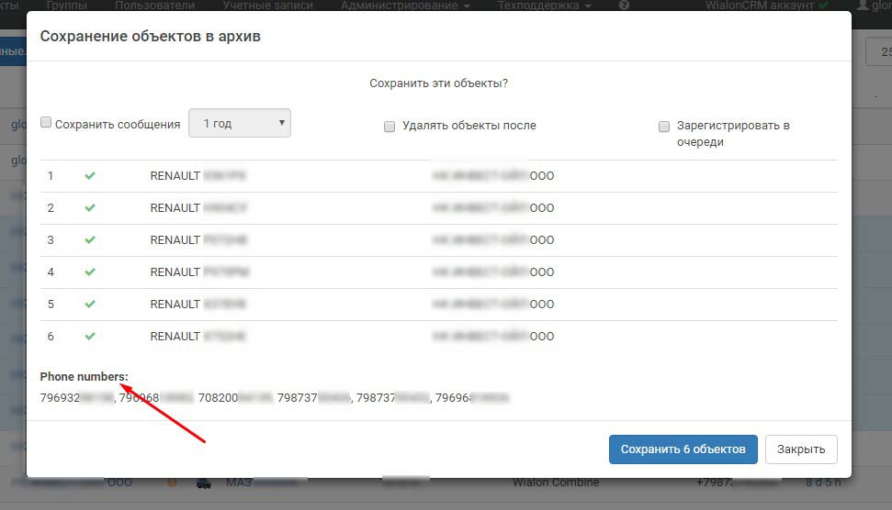This screenshot has height=510, width=892.
Task: Click the green checkmark in row 6
Action: (x=90, y=336)
